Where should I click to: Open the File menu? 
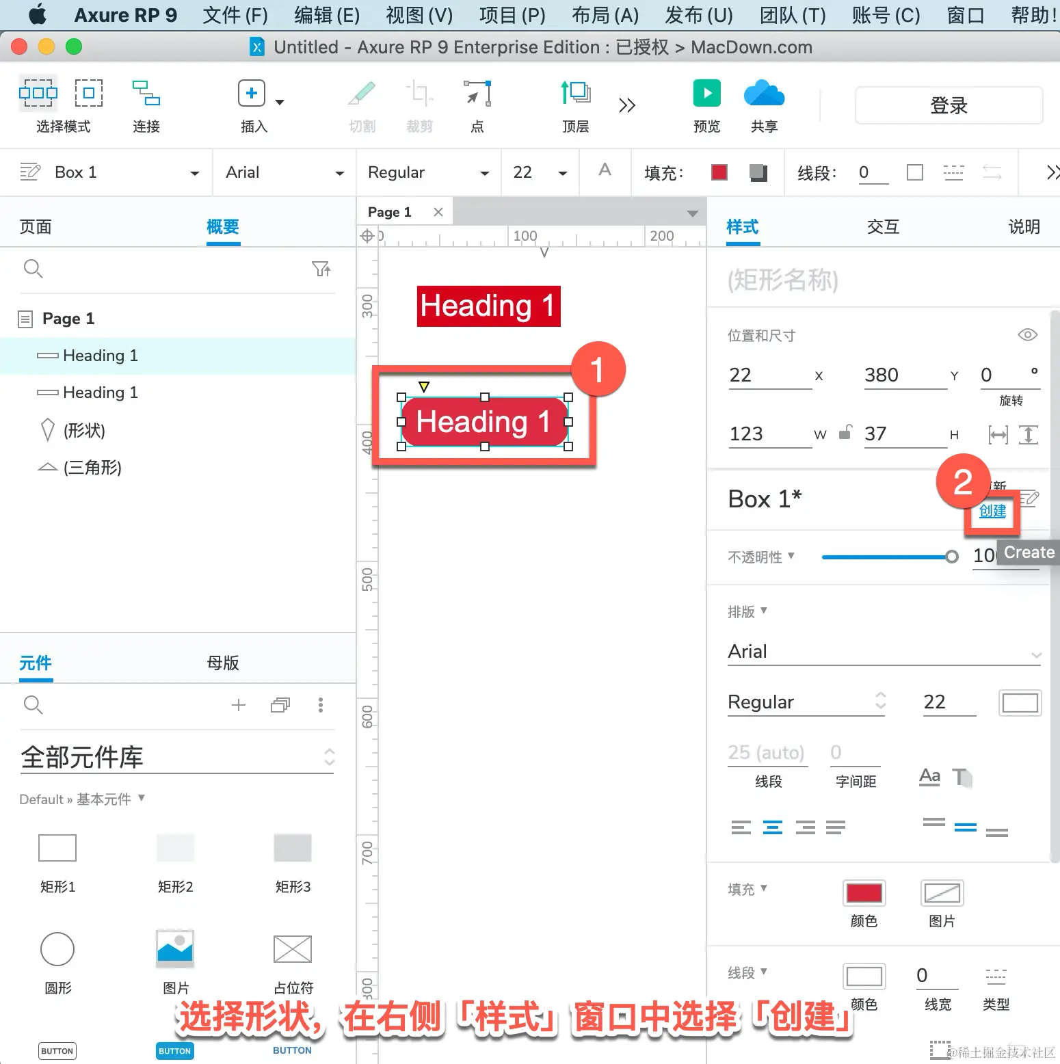pyautogui.click(x=235, y=15)
